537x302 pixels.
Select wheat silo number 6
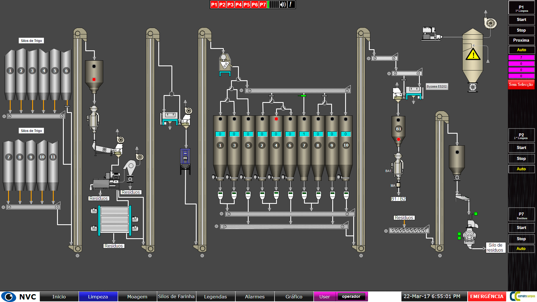tap(66, 71)
